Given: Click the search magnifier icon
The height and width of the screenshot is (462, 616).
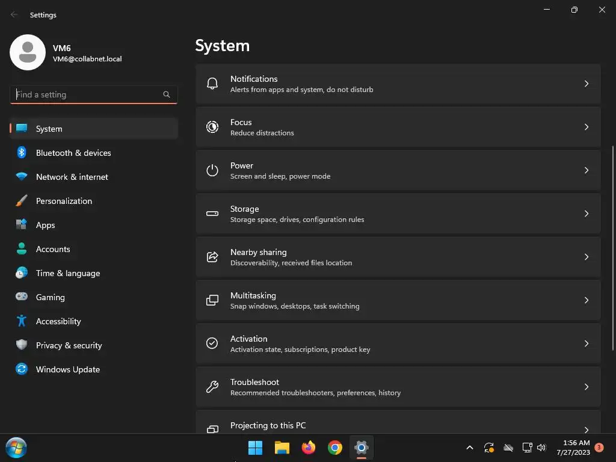Looking at the screenshot, I should [167, 94].
